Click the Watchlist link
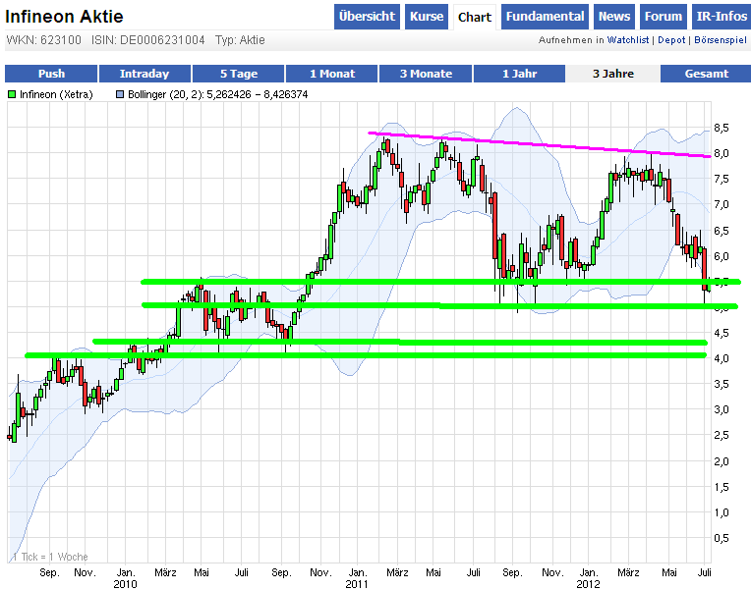 click(629, 40)
